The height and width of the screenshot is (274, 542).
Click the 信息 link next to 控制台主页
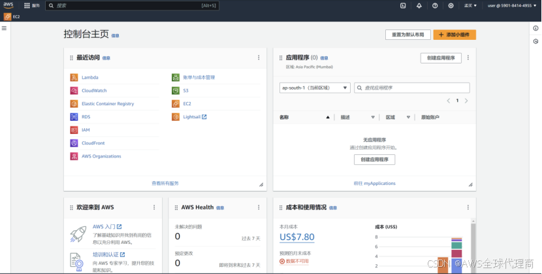click(x=115, y=35)
